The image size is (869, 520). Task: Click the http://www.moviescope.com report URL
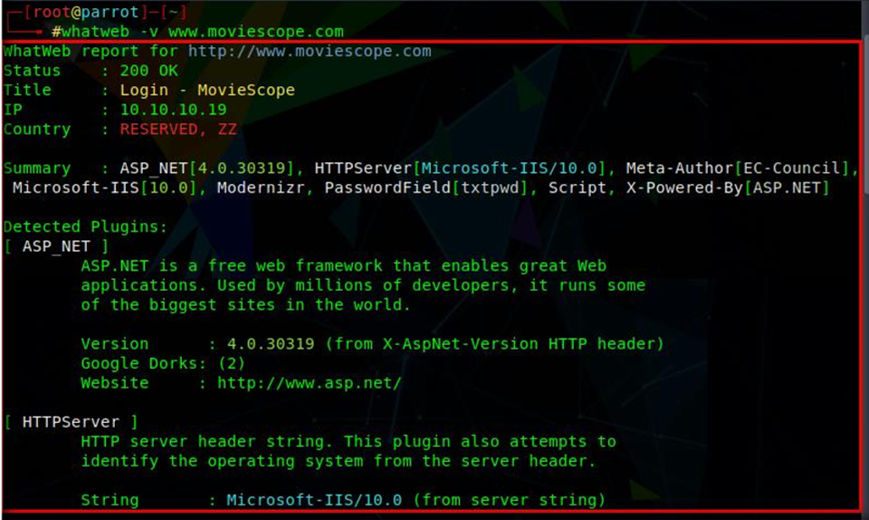point(304,51)
